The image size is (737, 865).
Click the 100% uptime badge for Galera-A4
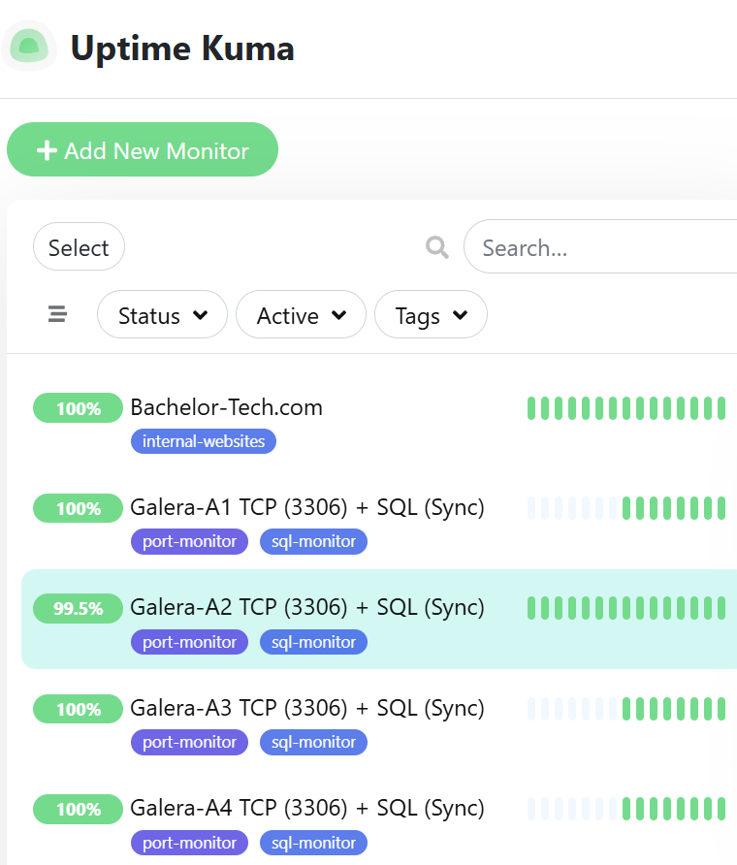coord(78,809)
